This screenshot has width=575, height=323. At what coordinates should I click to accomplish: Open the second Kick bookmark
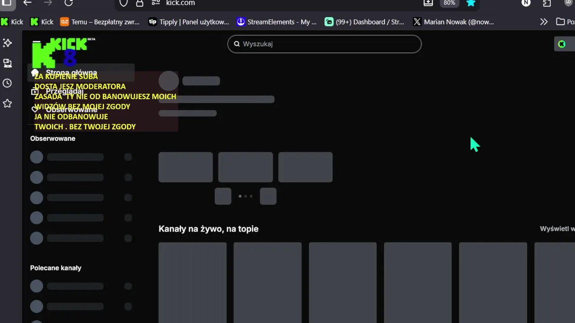click(x=42, y=22)
